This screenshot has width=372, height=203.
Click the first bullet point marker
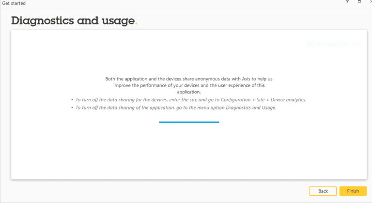coord(72,100)
